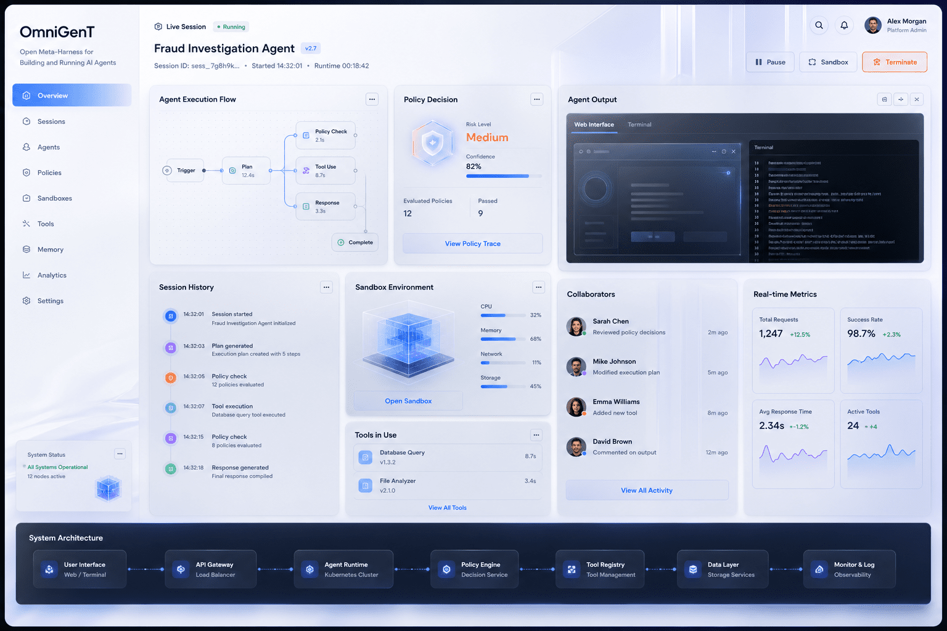Open Tools in Use options menu
The width and height of the screenshot is (947, 631).
[536, 435]
